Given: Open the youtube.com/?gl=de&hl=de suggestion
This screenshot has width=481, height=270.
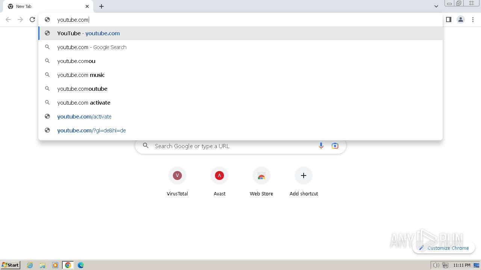Looking at the screenshot, I should coord(240,130).
